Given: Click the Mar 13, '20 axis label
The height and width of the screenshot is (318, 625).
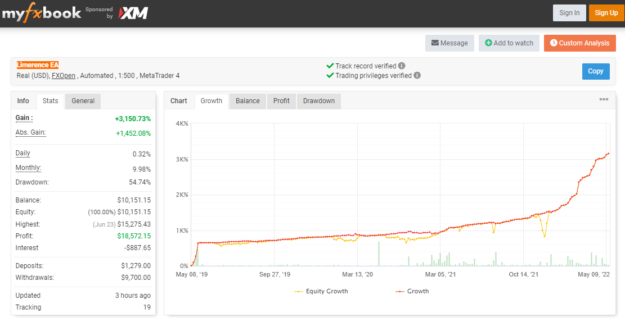Looking at the screenshot, I should 357,274.
